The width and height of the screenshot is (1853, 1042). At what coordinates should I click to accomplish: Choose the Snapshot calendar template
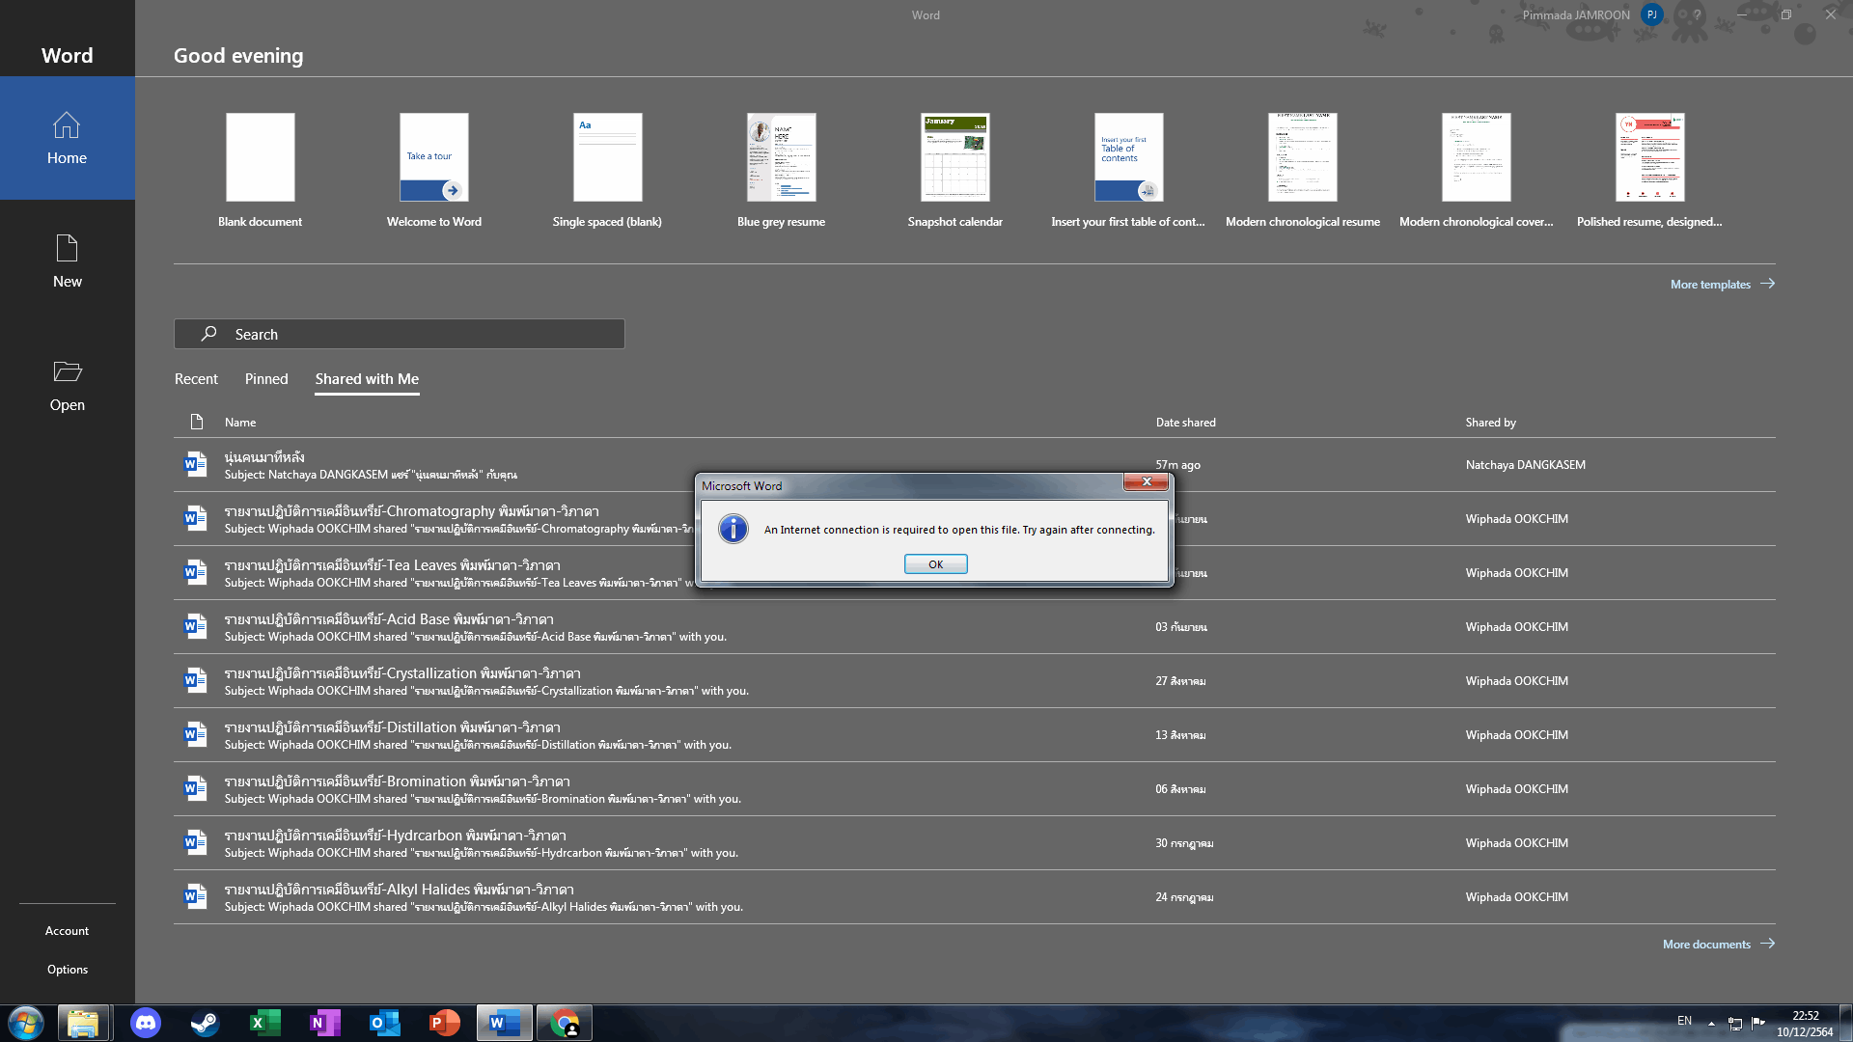tap(954, 157)
